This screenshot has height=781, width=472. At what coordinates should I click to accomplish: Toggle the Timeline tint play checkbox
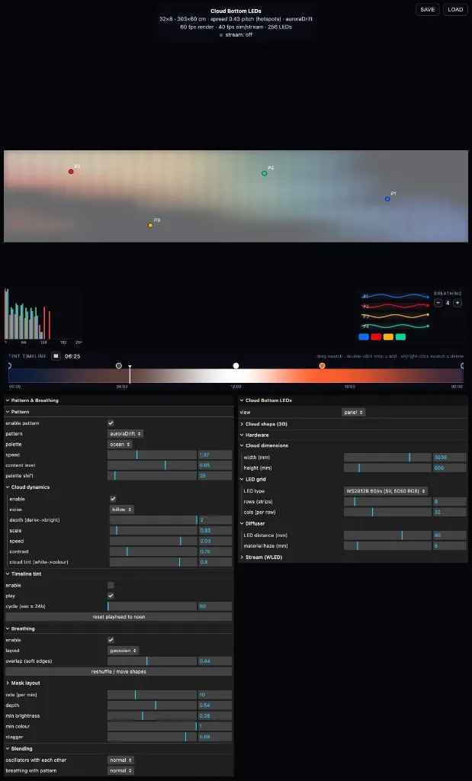pyautogui.click(x=111, y=596)
